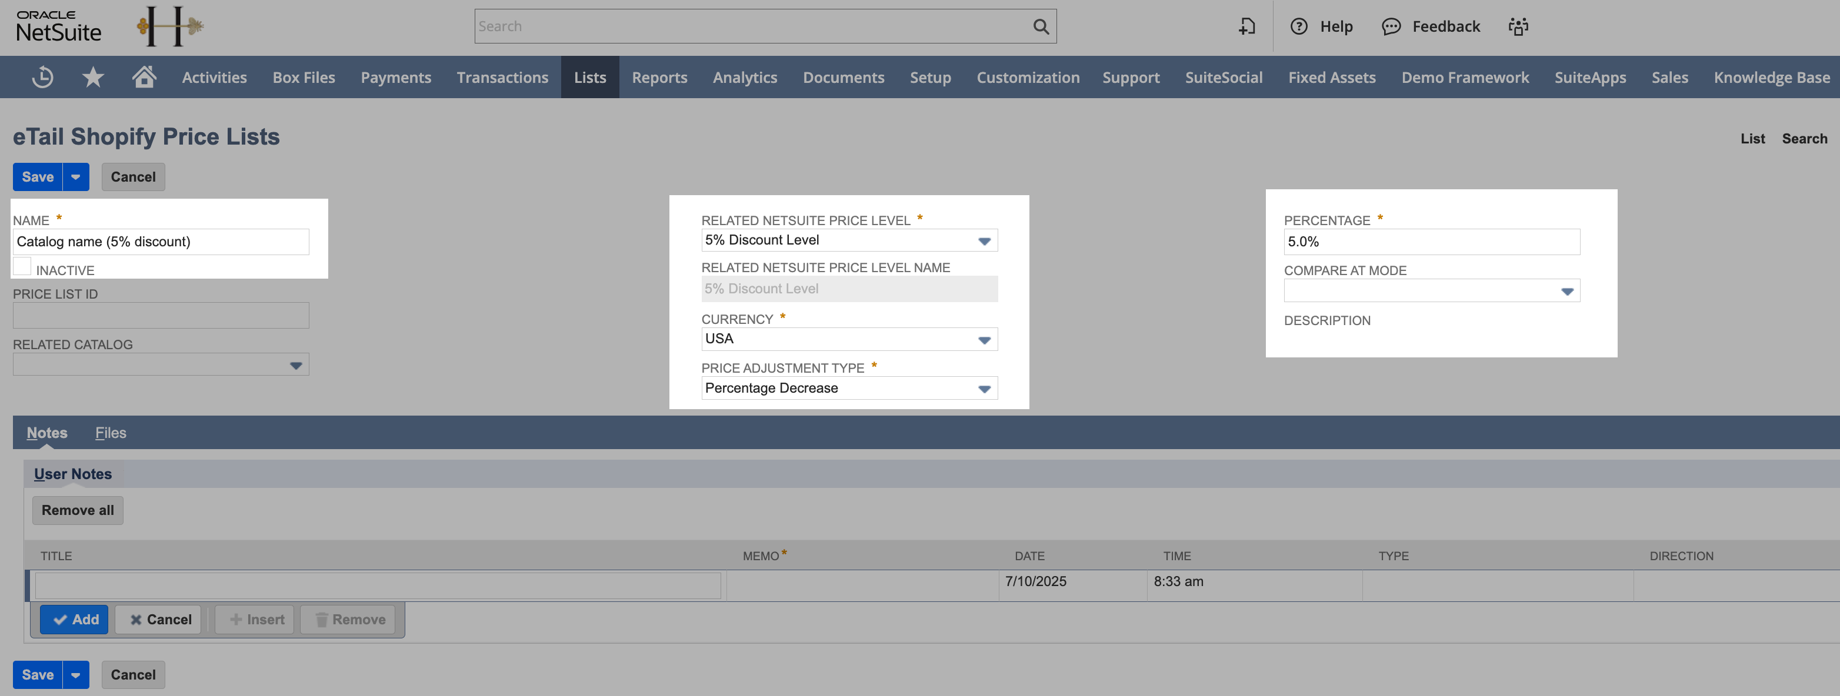Image resolution: width=1840 pixels, height=696 pixels.
Task: Click the Feedback speech bubble icon
Action: click(x=1391, y=26)
